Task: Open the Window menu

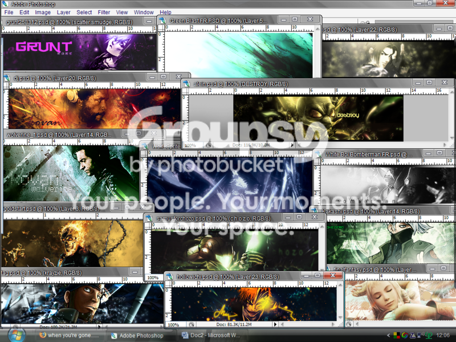Action: coord(144,12)
